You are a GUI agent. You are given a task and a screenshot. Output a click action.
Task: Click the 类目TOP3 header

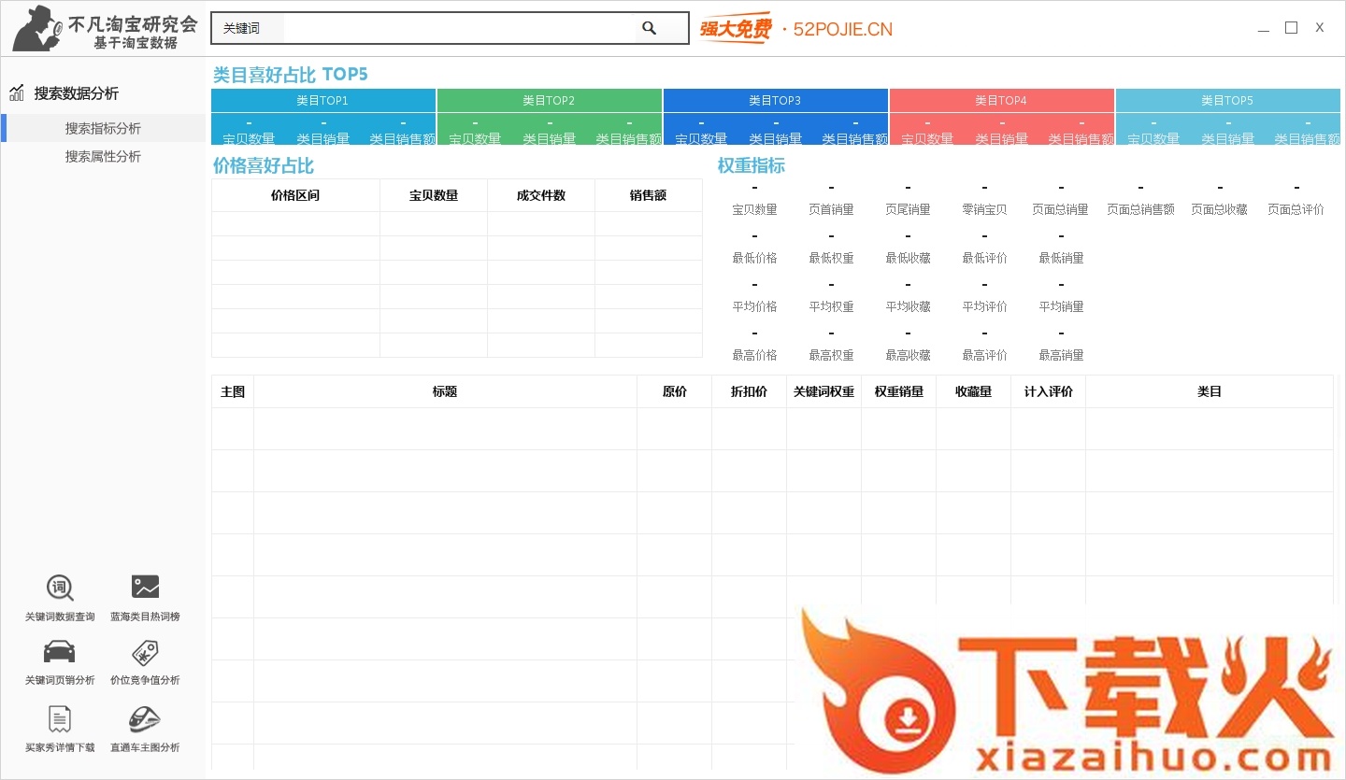point(776,100)
